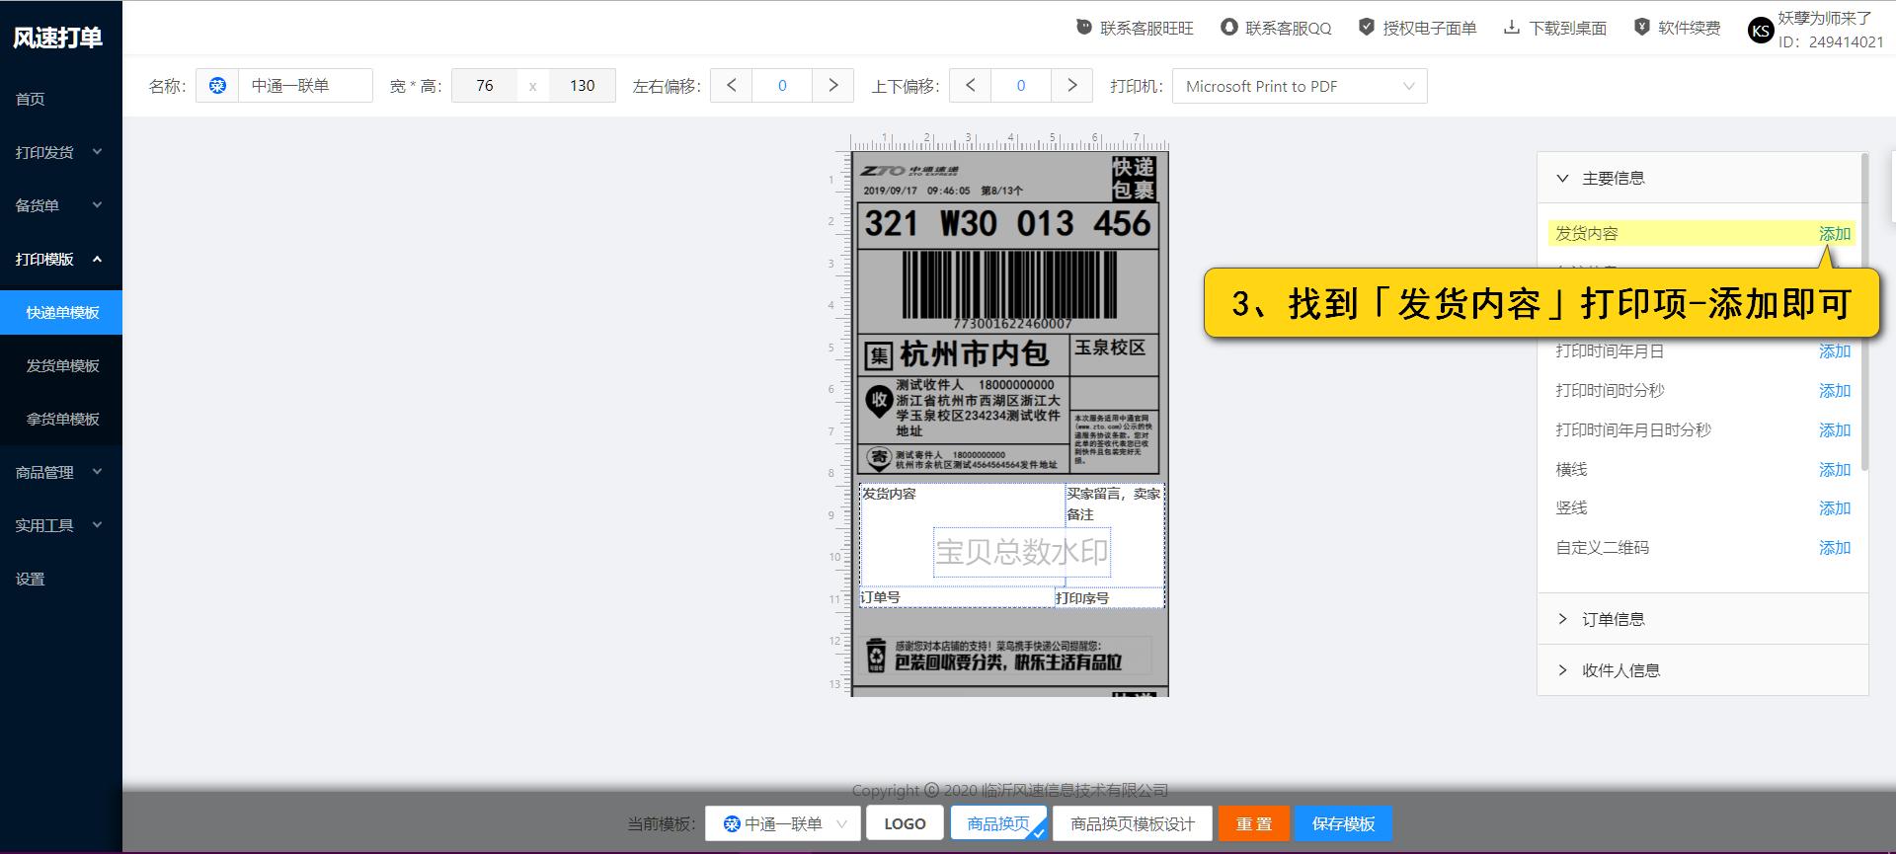Click the LOGO button
Viewport: 1896px width, 854px height.
905,823
